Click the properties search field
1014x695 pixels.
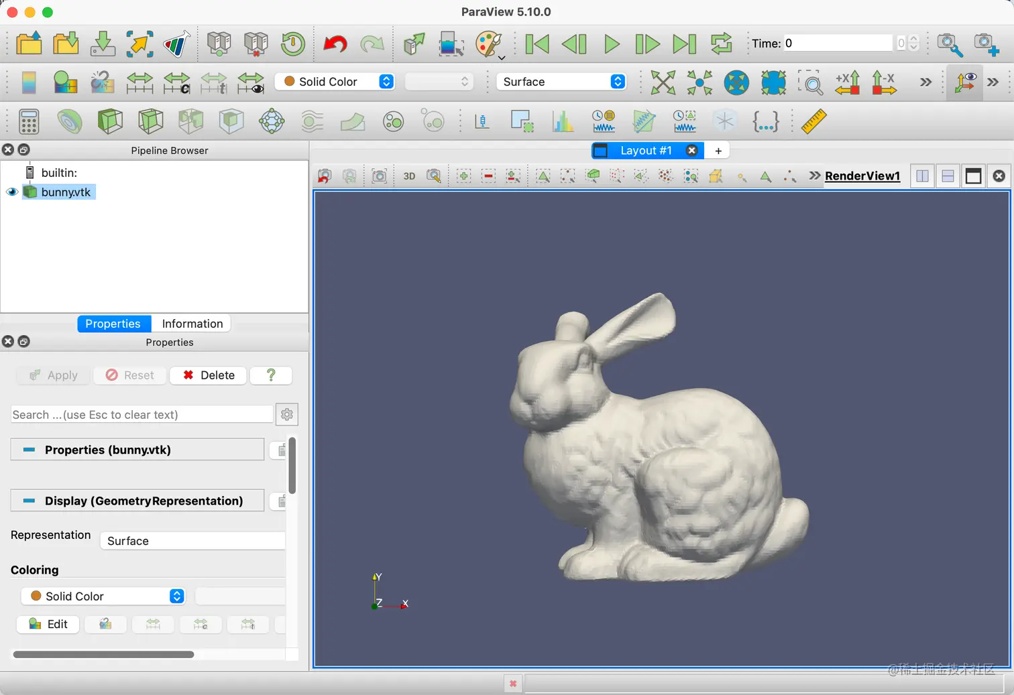[142, 414]
